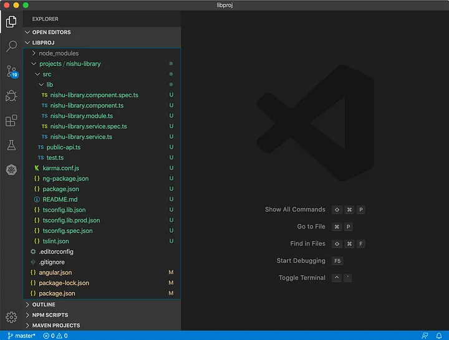The image size is (449, 340).
Task: Click the notifications bell in status bar
Action: coord(440,336)
